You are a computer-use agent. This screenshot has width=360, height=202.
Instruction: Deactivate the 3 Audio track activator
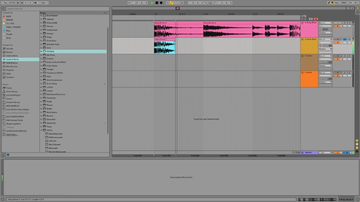[x=337, y=56]
